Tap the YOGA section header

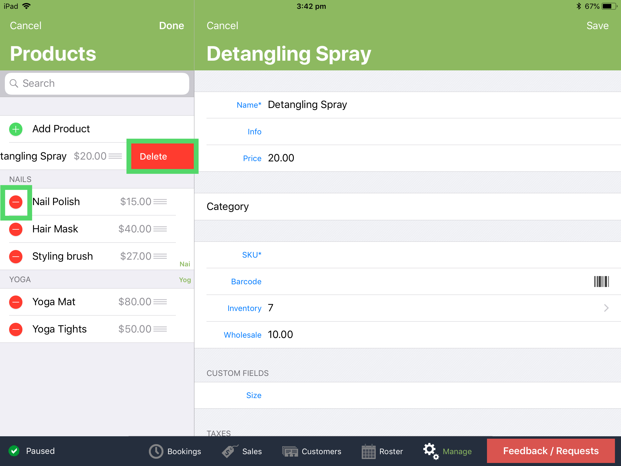tap(20, 279)
